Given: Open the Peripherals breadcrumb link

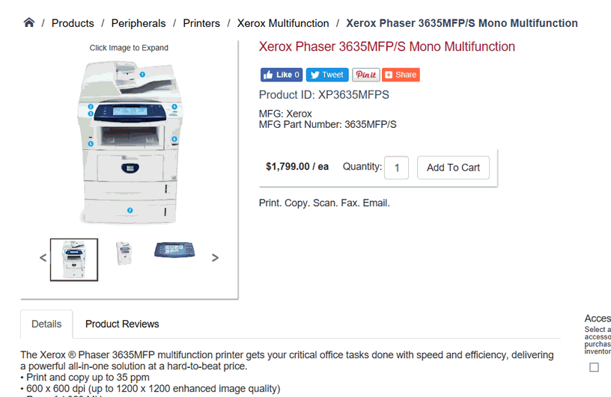Looking at the screenshot, I should click(x=139, y=23).
